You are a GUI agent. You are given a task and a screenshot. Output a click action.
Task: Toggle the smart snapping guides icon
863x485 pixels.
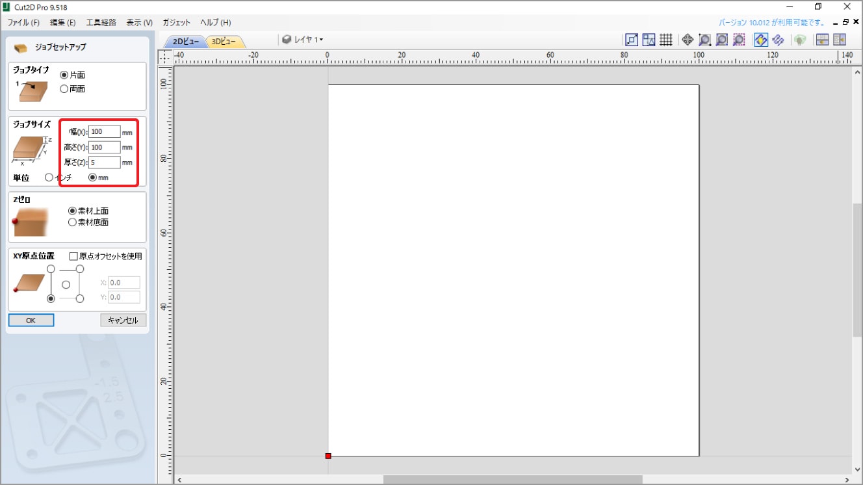pyautogui.click(x=649, y=40)
